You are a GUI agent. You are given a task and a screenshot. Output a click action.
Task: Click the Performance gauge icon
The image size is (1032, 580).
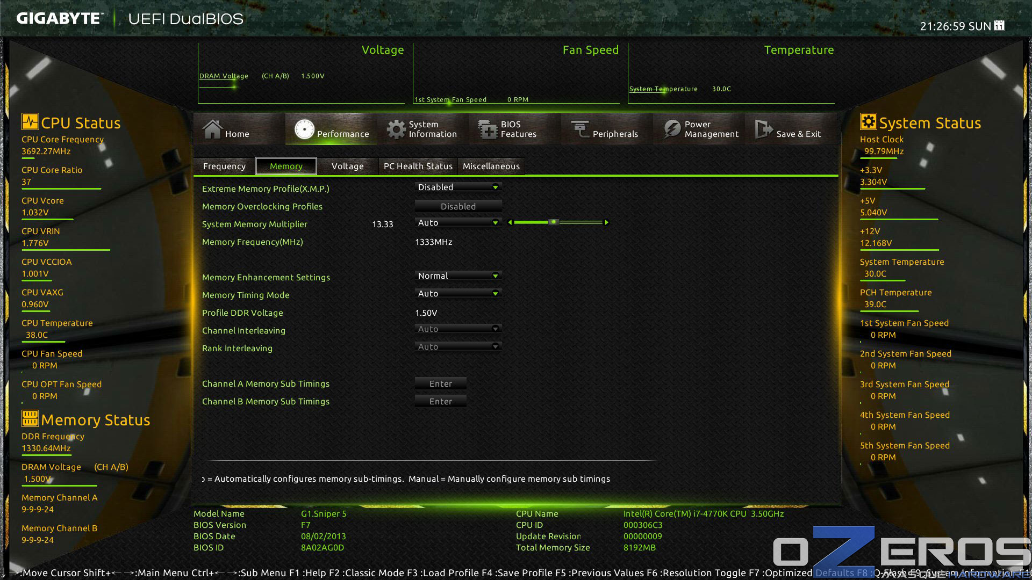coord(304,129)
